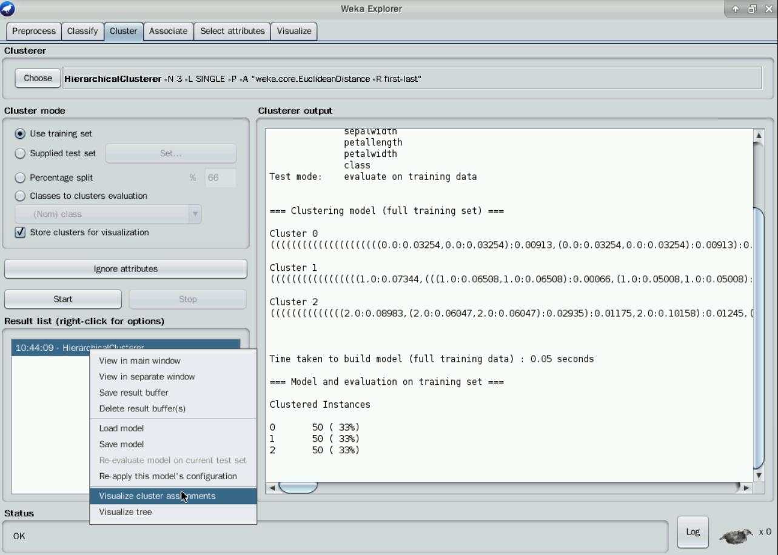Choose Save model from context menu
Viewport: 778px width, 555px height.
coord(121,444)
